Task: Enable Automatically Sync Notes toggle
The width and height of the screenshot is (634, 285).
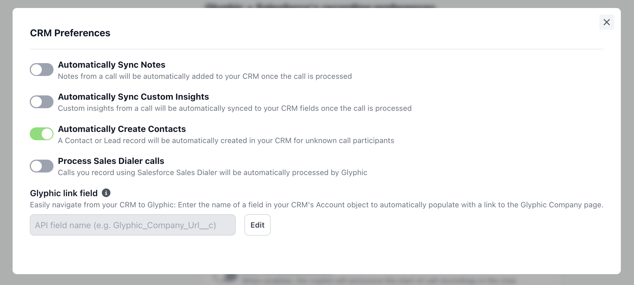Action: [42, 70]
